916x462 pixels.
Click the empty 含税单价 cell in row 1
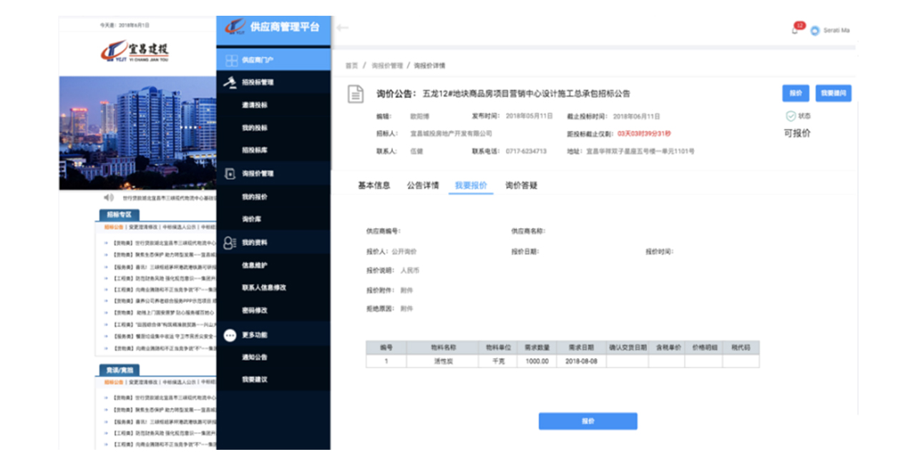[666, 361]
